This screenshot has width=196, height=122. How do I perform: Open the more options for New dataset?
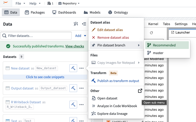coord(81,68)
